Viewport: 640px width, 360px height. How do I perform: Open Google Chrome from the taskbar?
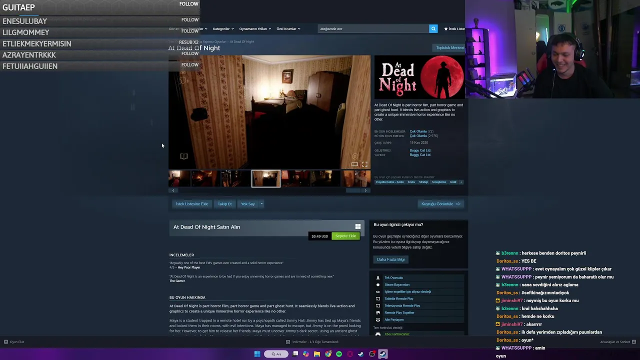point(328,354)
